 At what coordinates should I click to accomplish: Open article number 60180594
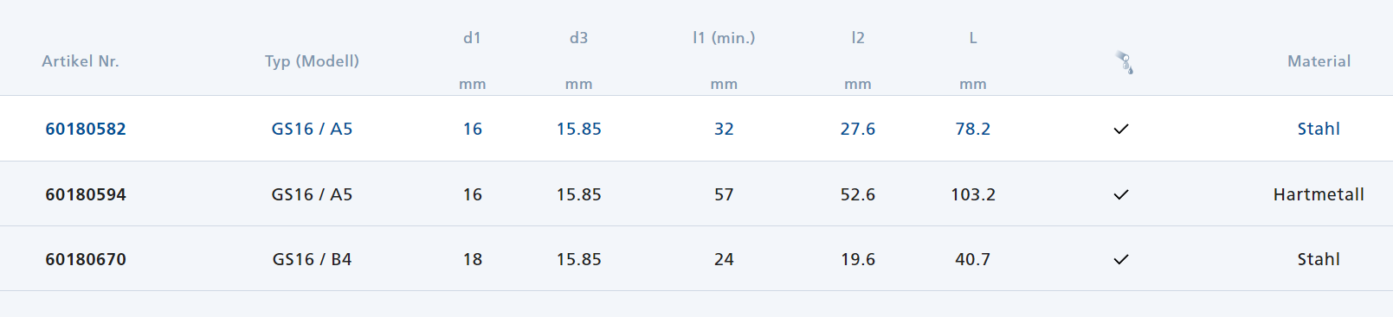pyautogui.click(x=86, y=194)
